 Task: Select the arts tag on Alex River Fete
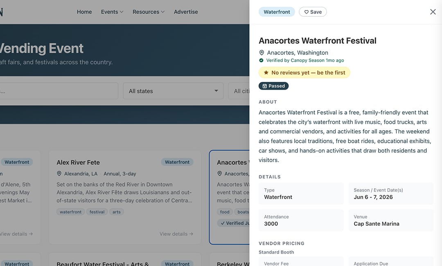tap(116, 212)
